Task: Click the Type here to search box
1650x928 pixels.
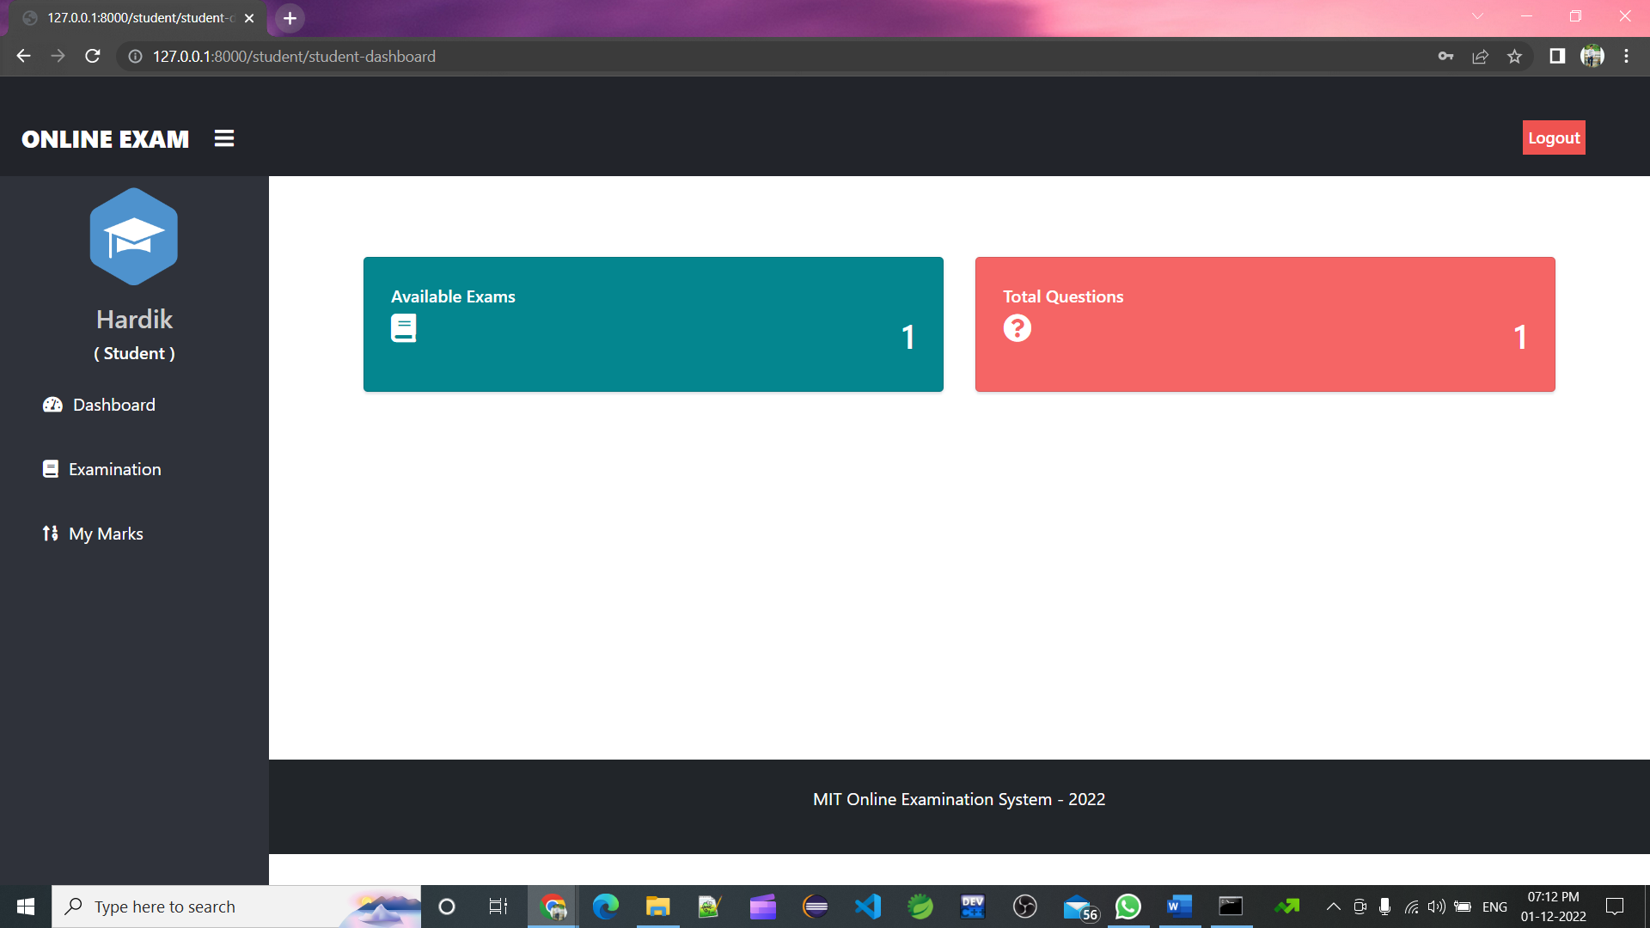Action: 236,907
